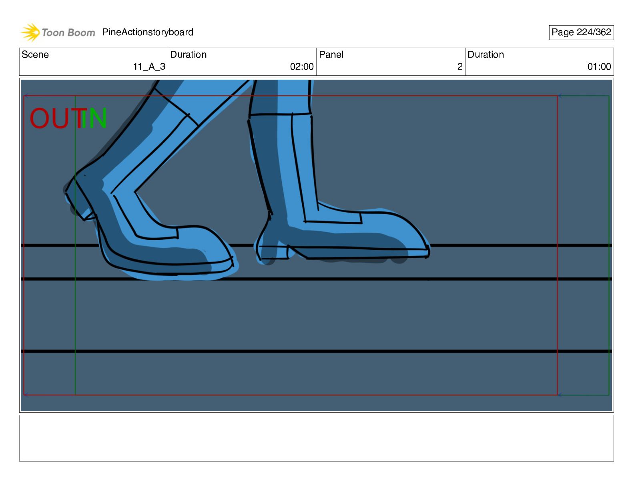The image size is (634, 490).
Task: Click panel number 2
Action: [x=460, y=66]
